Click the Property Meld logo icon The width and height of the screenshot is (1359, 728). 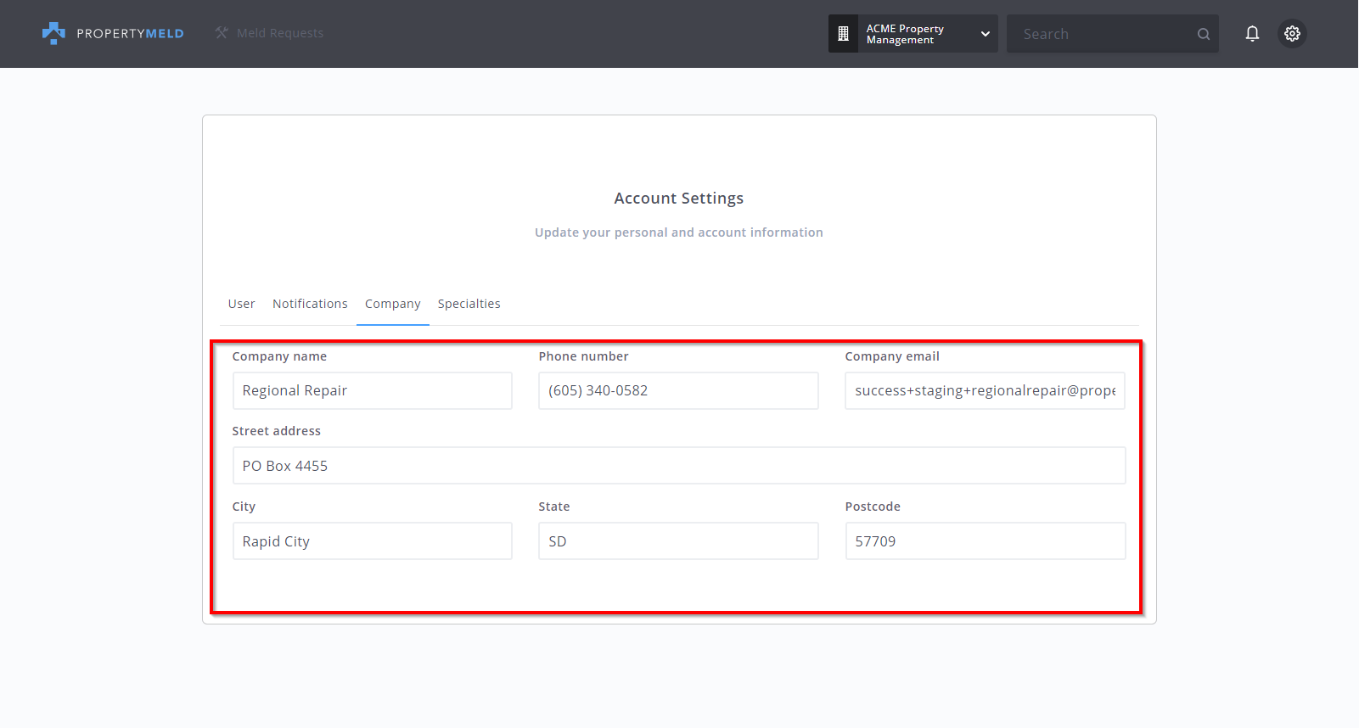pyautogui.click(x=53, y=33)
